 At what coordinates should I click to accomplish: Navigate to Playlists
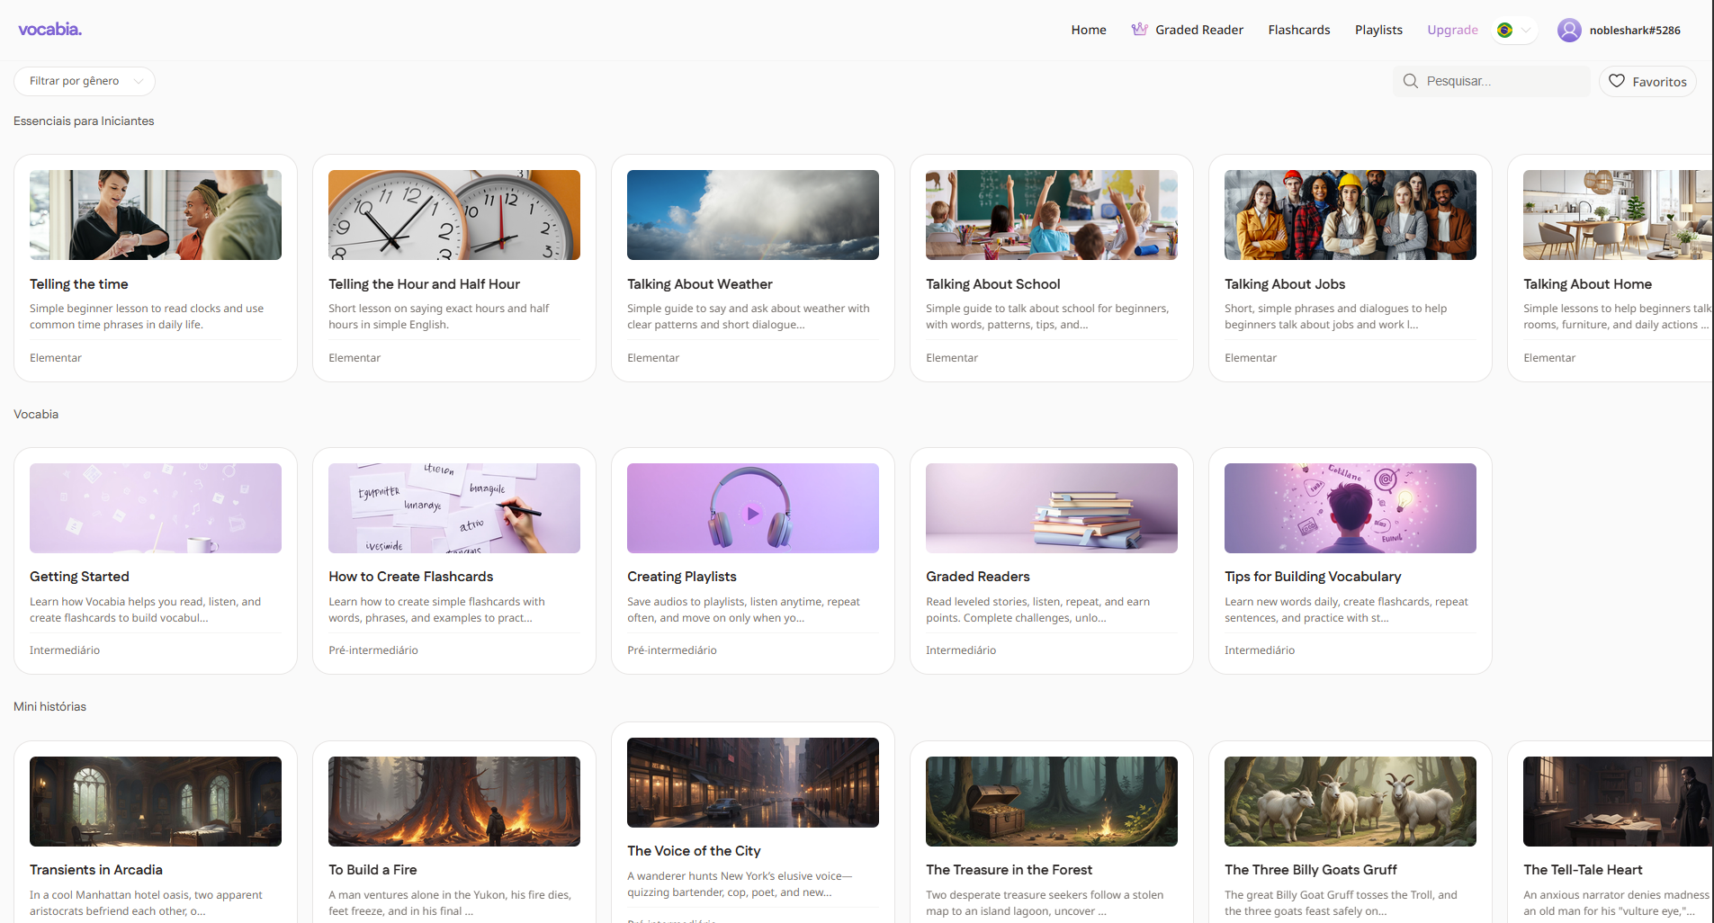pyautogui.click(x=1378, y=30)
